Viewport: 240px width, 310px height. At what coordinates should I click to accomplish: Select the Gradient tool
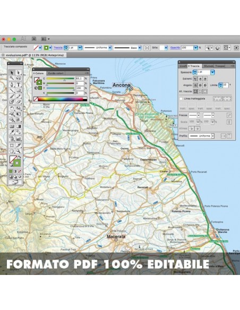coord(19,126)
